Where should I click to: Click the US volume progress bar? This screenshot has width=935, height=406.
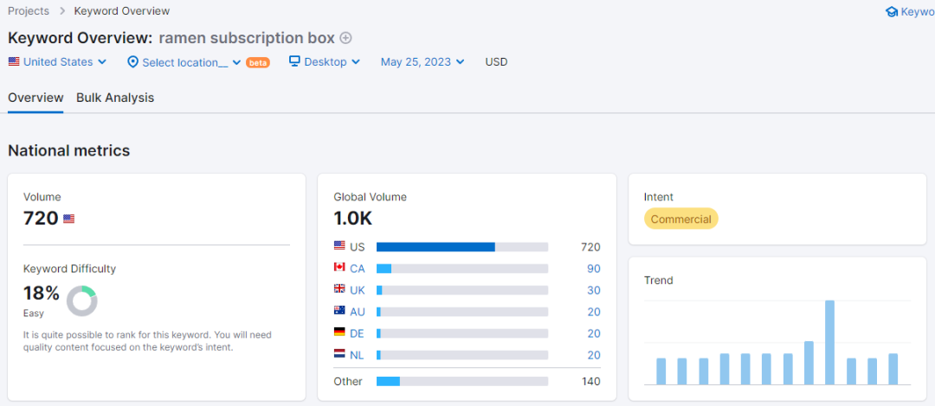point(461,247)
